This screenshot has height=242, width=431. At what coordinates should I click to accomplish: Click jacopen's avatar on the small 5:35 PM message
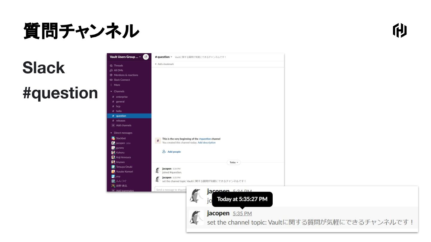pyautogui.click(x=158, y=179)
